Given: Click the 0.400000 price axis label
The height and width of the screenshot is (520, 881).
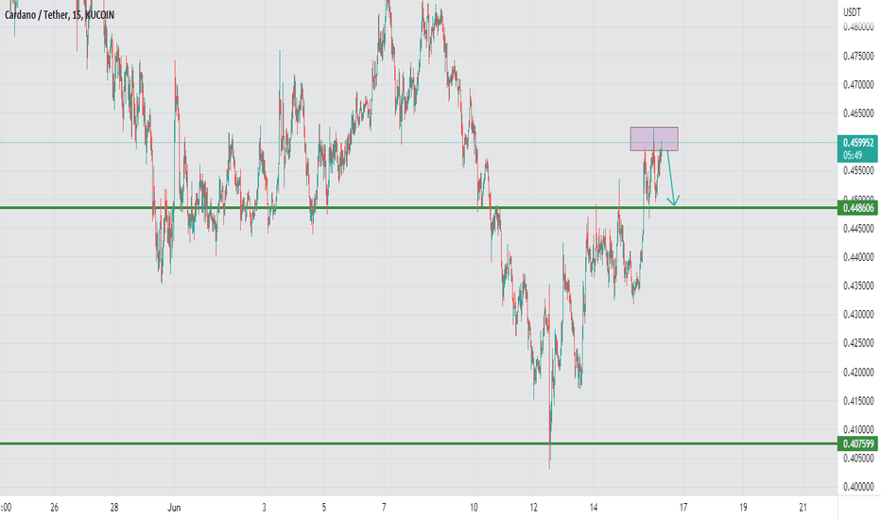Looking at the screenshot, I should pyautogui.click(x=858, y=488).
